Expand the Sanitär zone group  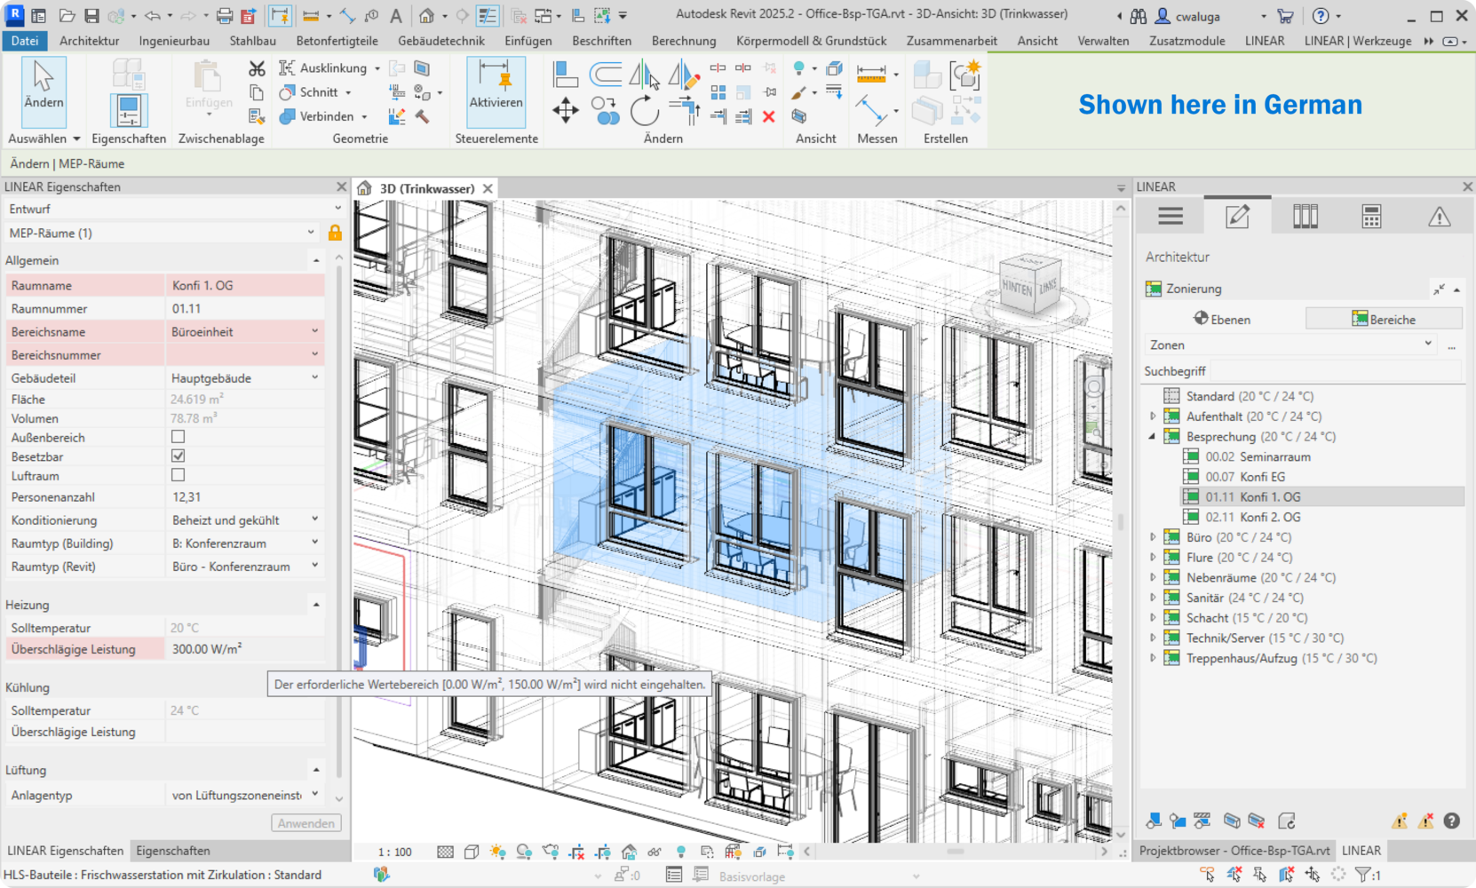pos(1153,599)
